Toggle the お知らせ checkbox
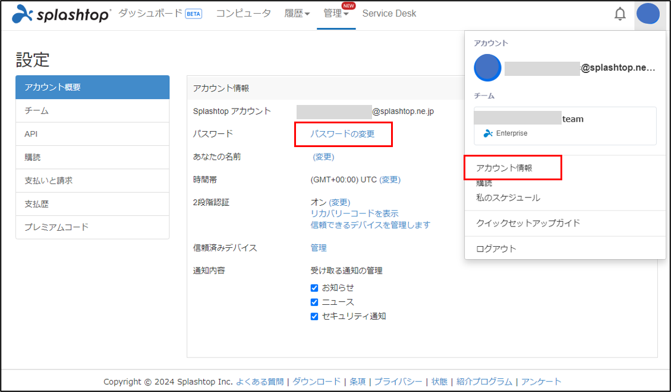Viewport: 671px width, 392px height. click(x=314, y=288)
